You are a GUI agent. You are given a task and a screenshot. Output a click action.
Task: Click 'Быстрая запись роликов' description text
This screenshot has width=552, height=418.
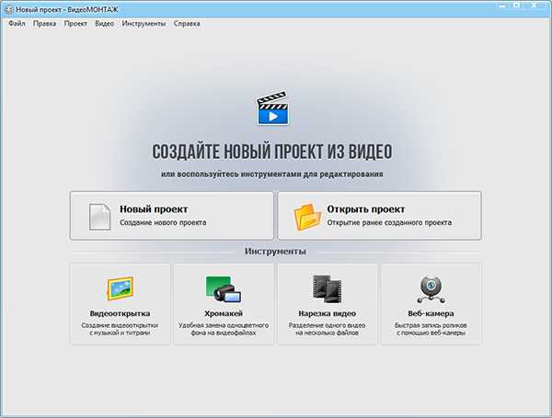tap(431, 329)
